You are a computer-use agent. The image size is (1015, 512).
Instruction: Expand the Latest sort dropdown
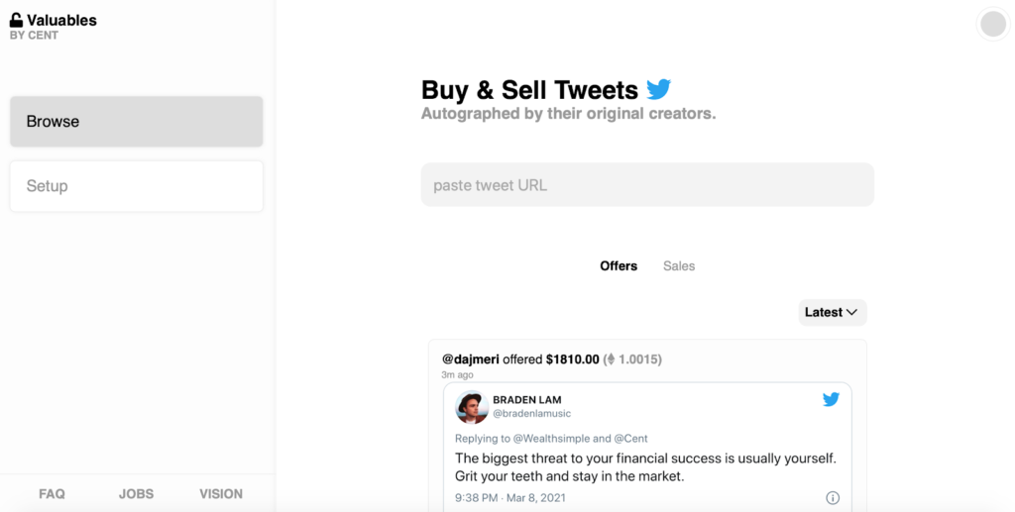coord(833,312)
